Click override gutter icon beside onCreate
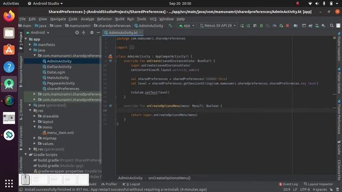Screen dimensions: 342x192 pyautogui.click(x=111, y=61)
